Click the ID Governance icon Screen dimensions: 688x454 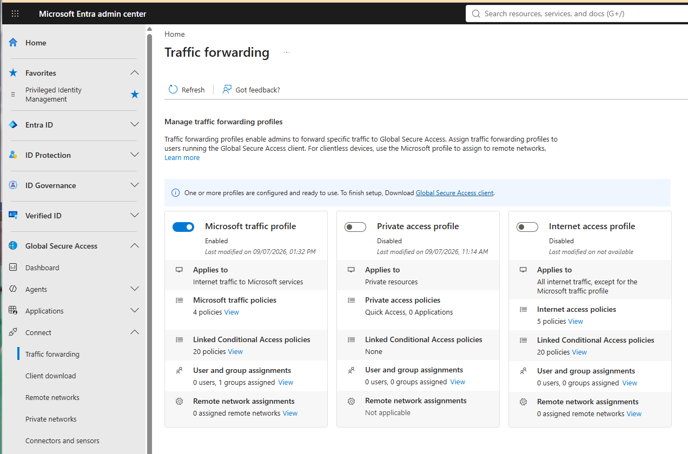click(x=13, y=185)
